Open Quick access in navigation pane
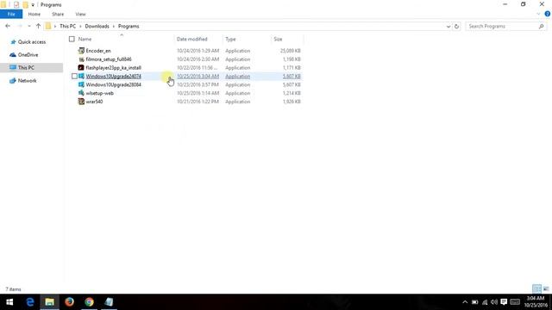The image size is (552, 310). pyautogui.click(x=32, y=42)
